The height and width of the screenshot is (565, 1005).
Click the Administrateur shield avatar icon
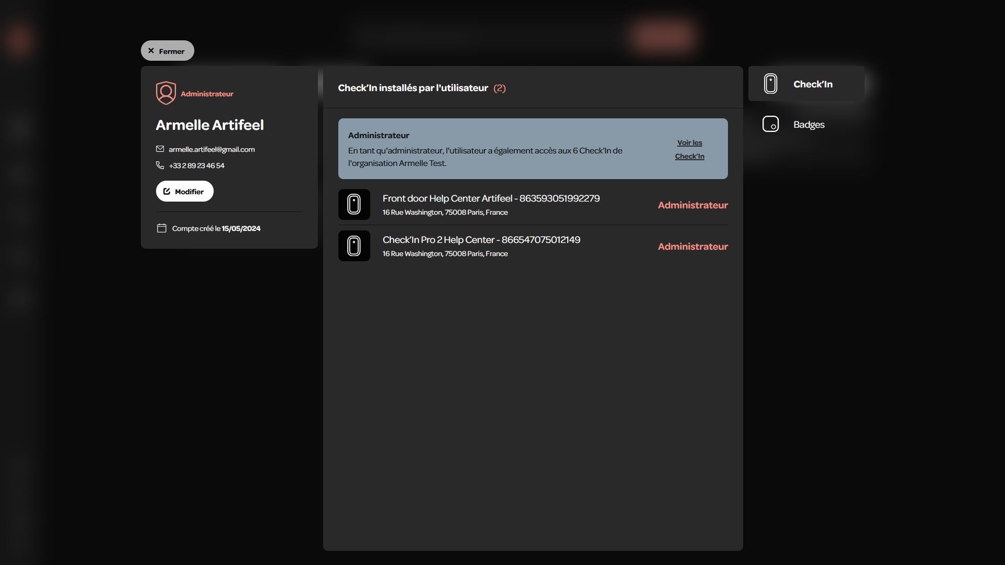coord(165,93)
